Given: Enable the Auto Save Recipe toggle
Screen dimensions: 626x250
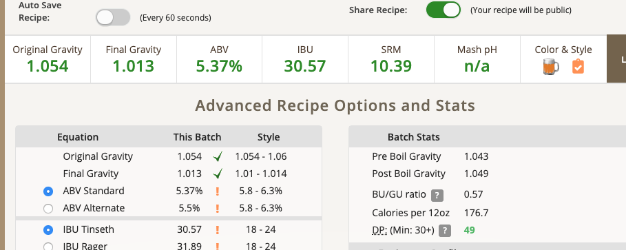Looking at the screenshot, I should pyautogui.click(x=113, y=18).
